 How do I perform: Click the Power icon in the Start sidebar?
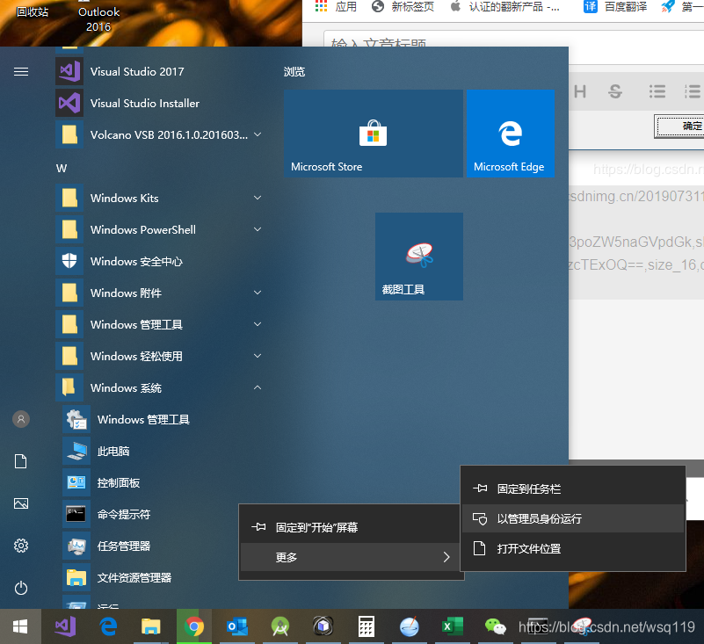click(21, 588)
